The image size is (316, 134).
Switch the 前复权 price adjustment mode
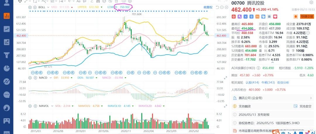pyautogui.click(x=208, y=7)
